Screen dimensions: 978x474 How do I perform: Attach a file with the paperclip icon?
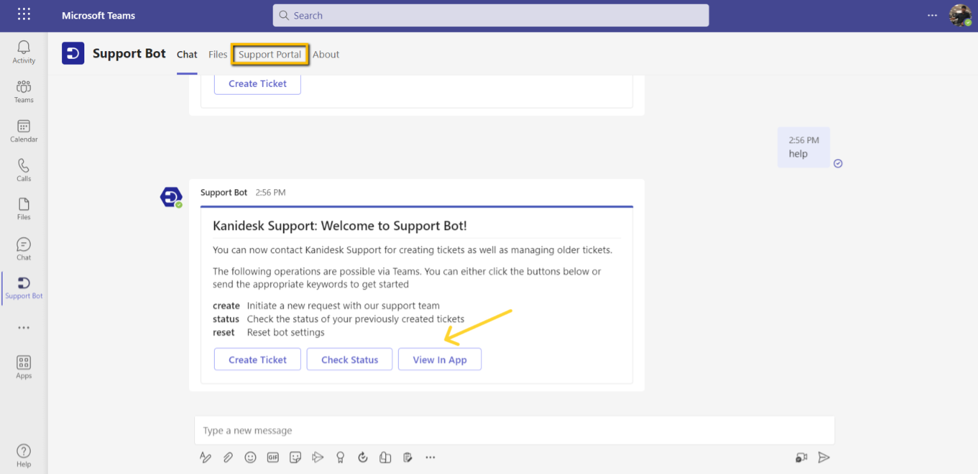228,457
